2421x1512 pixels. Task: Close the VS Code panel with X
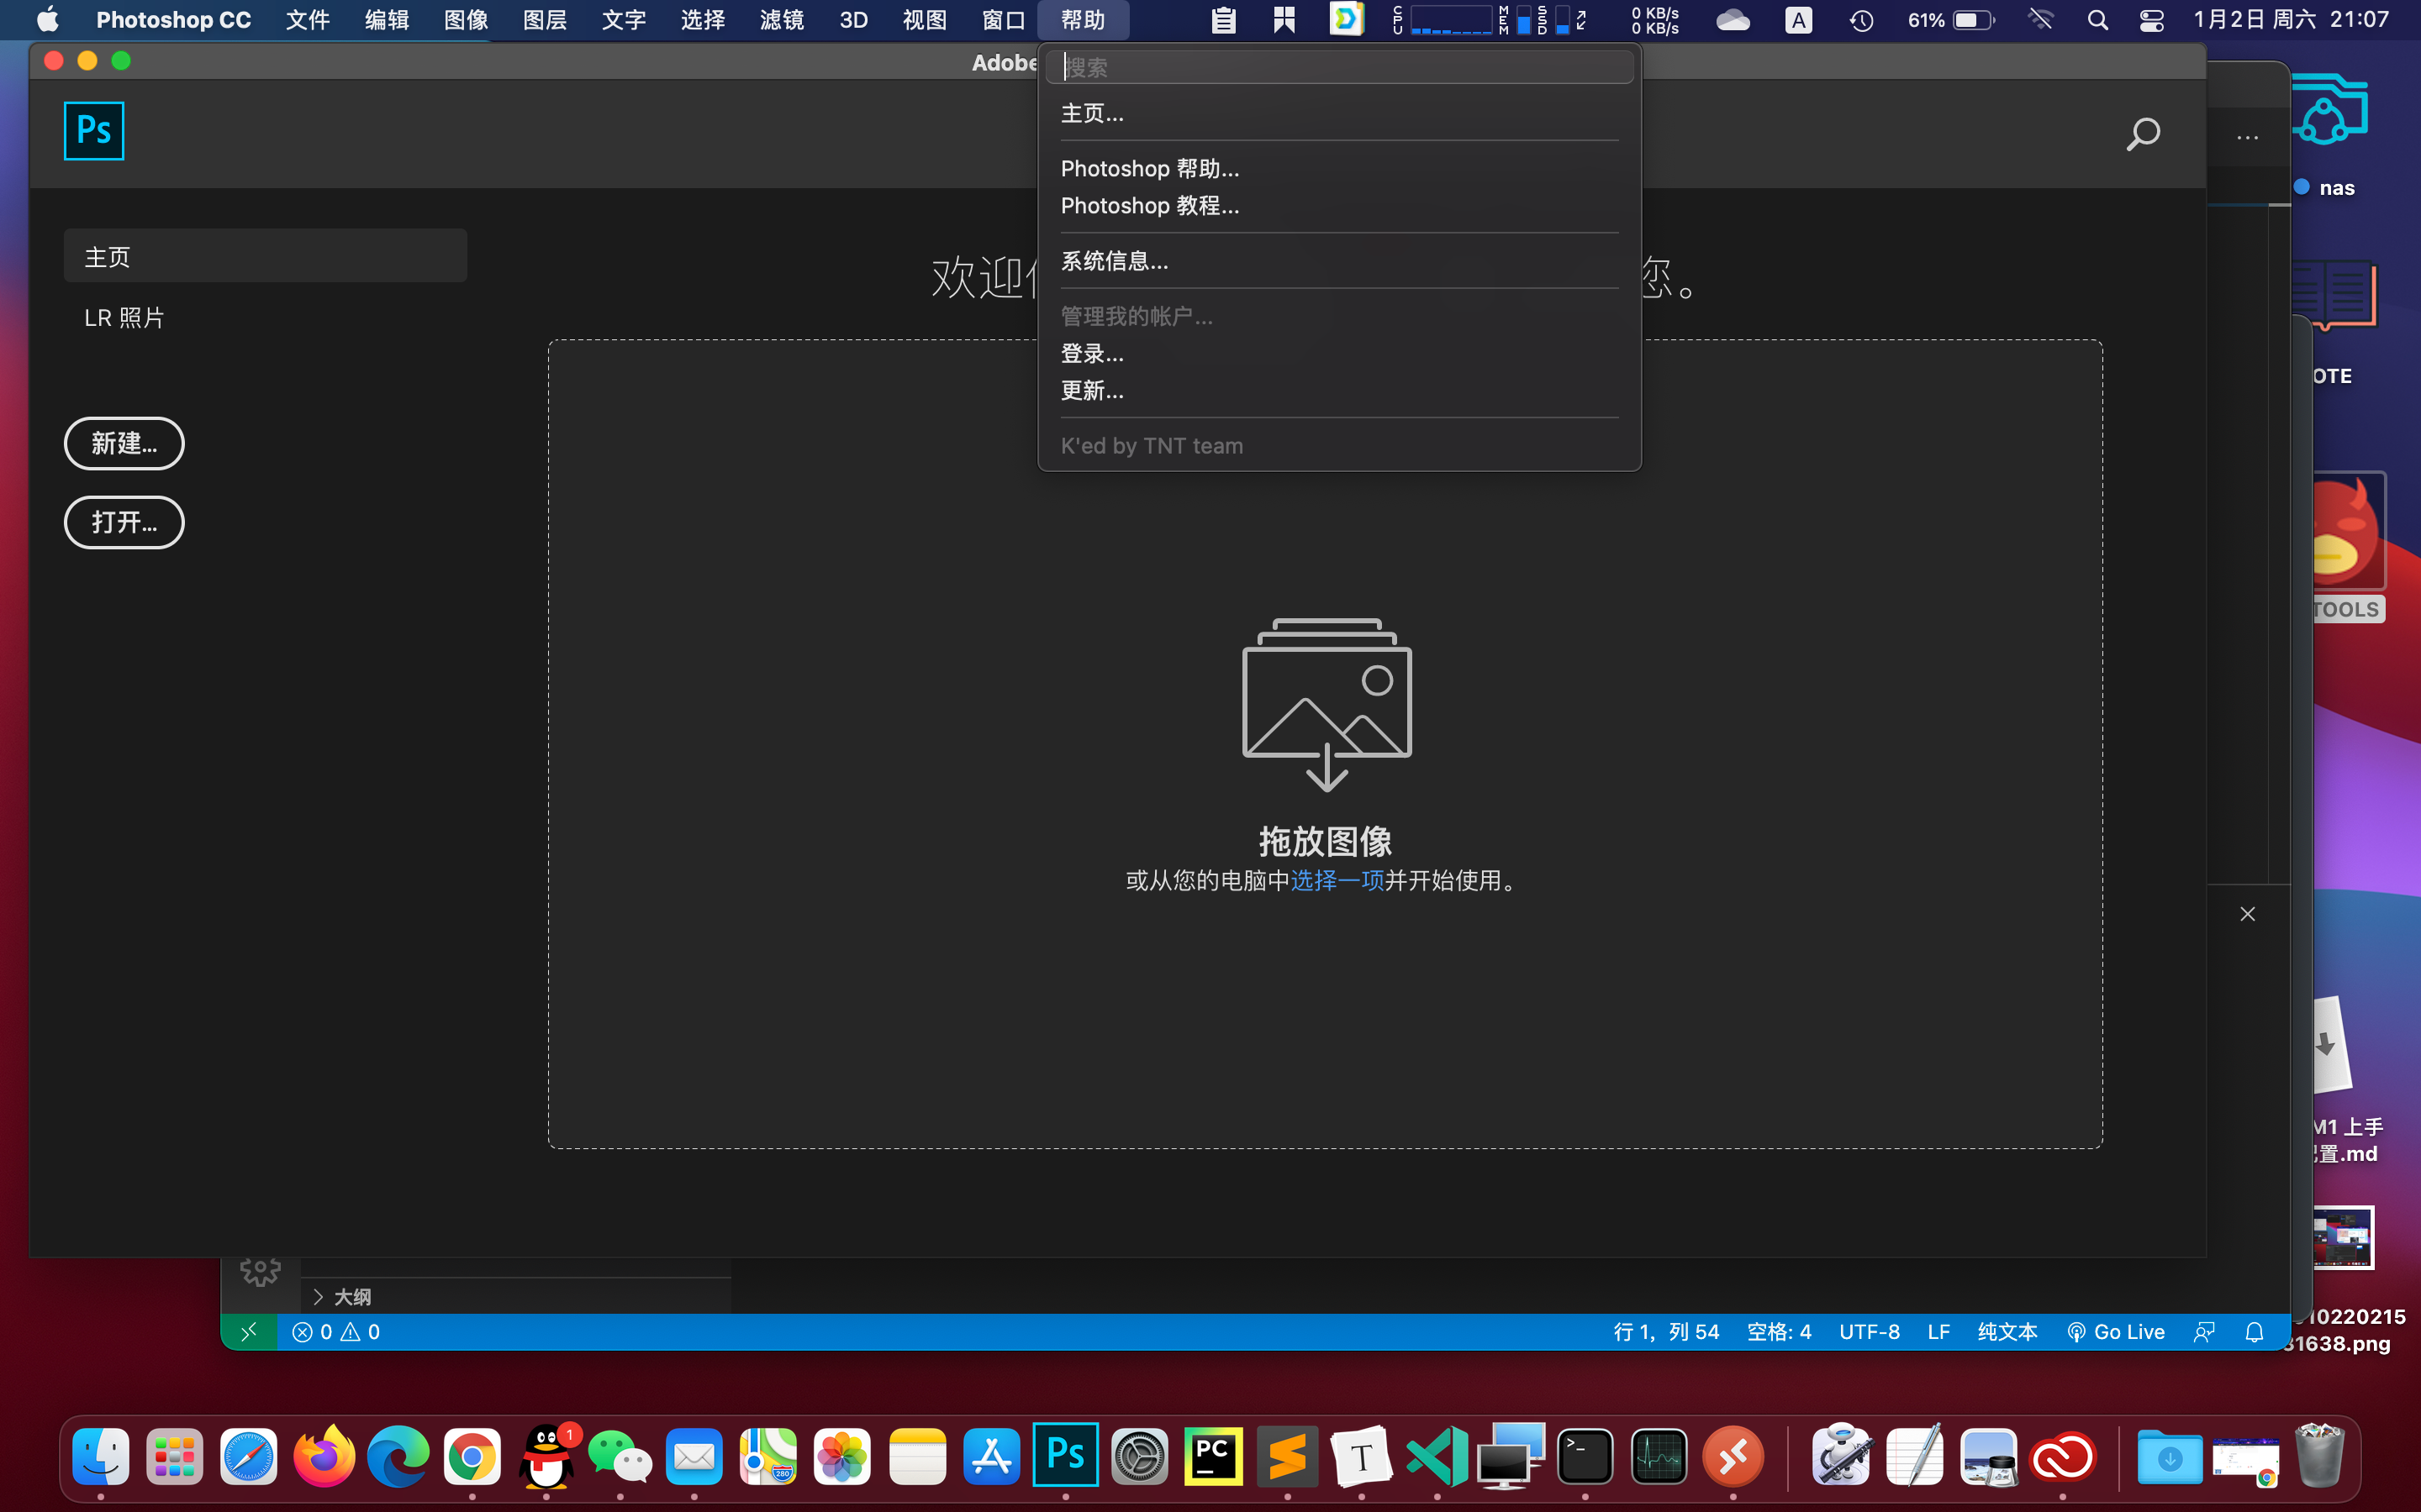2248,914
